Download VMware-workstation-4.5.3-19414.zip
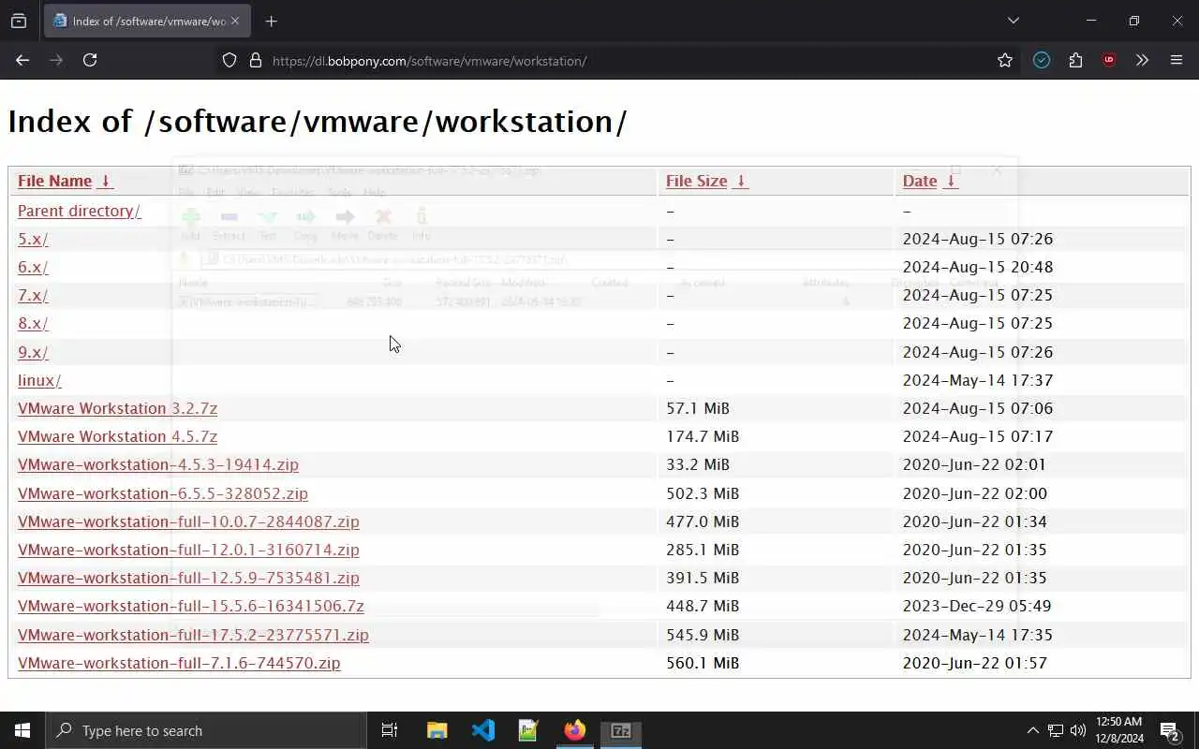Image resolution: width=1199 pixels, height=749 pixels. point(158,464)
